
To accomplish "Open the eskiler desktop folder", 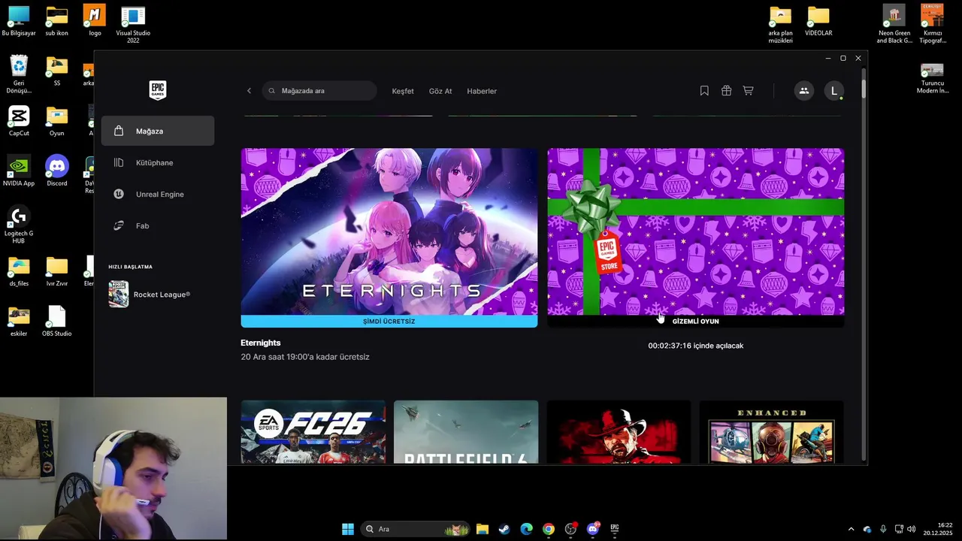I will [x=19, y=322].
